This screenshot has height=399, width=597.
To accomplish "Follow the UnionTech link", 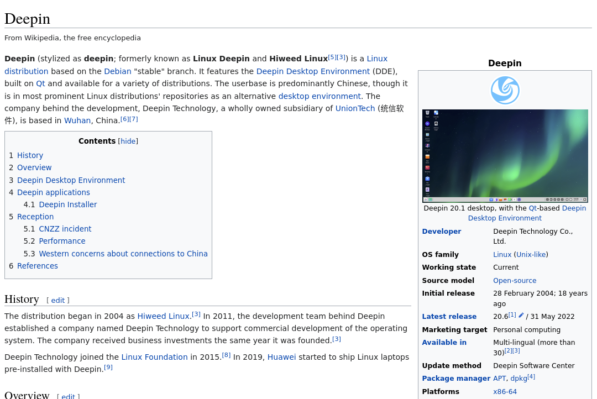I will click(x=355, y=108).
